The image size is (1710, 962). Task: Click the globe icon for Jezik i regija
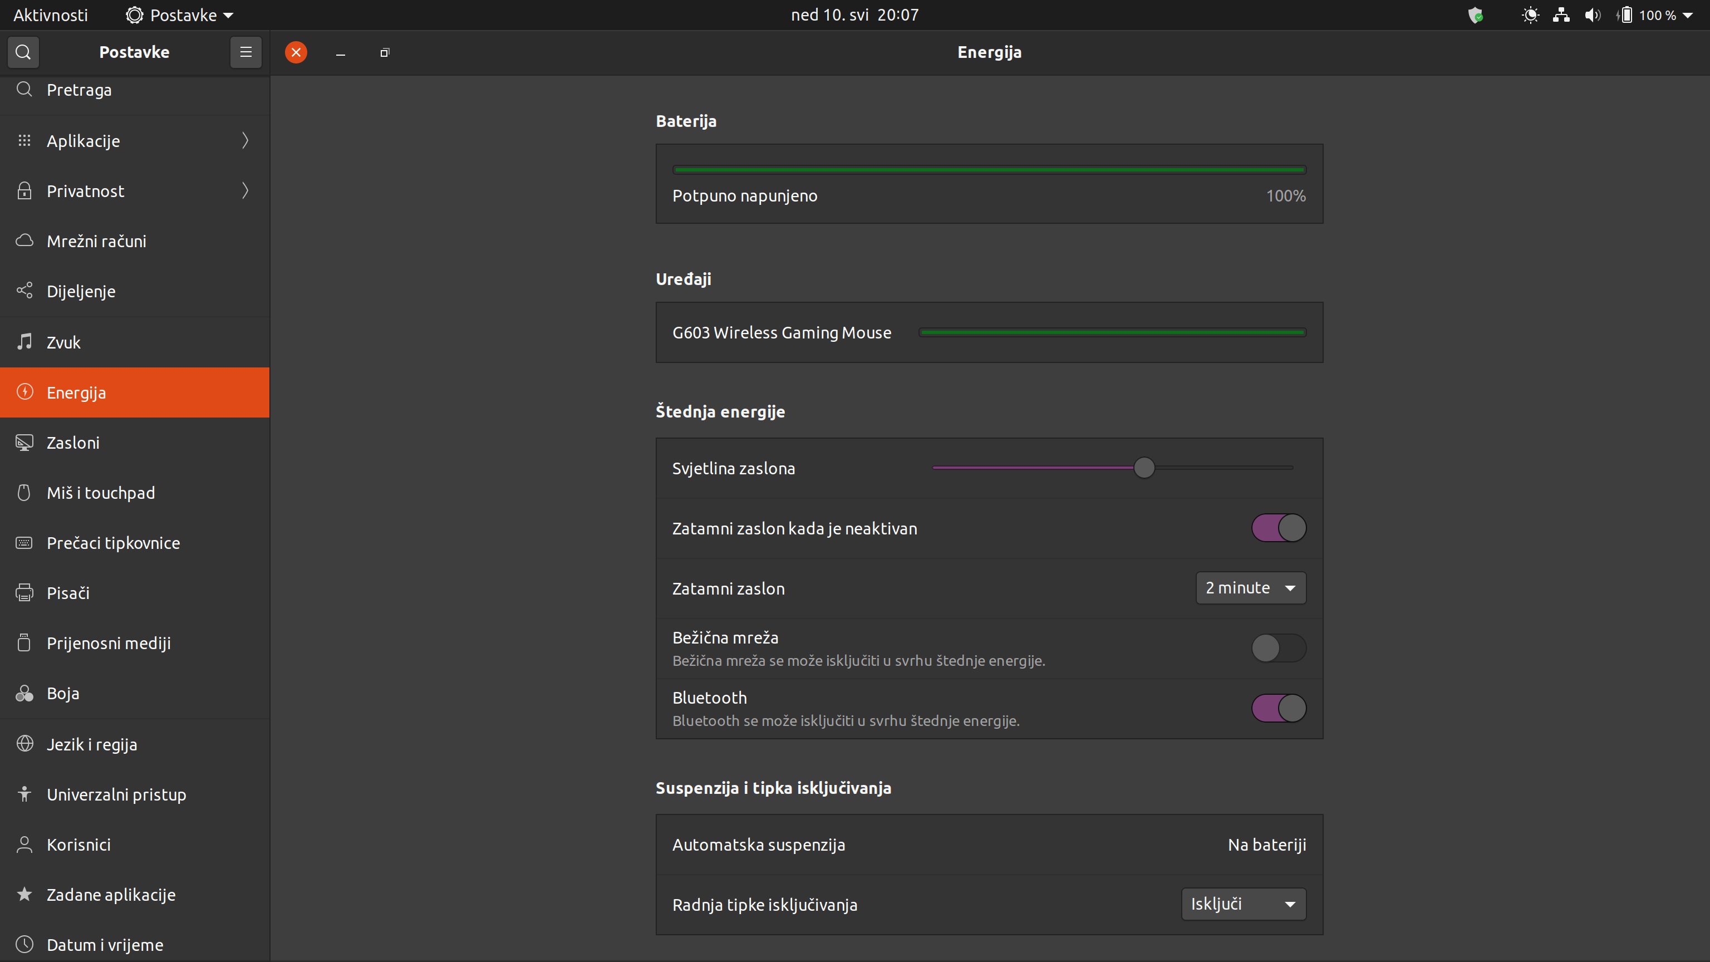[24, 744]
